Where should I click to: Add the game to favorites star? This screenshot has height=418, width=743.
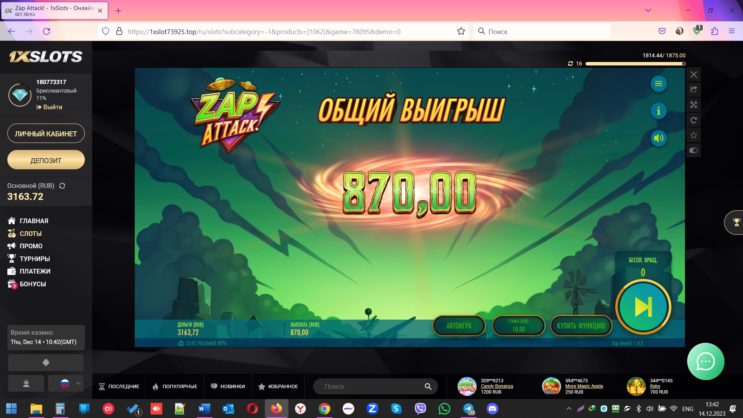(693, 135)
